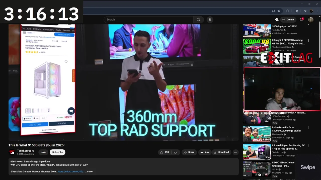Open options for Flip or Flop Episode 12
Image resolution: width=321 pixels, height=180 pixels.
pos(308,146)
